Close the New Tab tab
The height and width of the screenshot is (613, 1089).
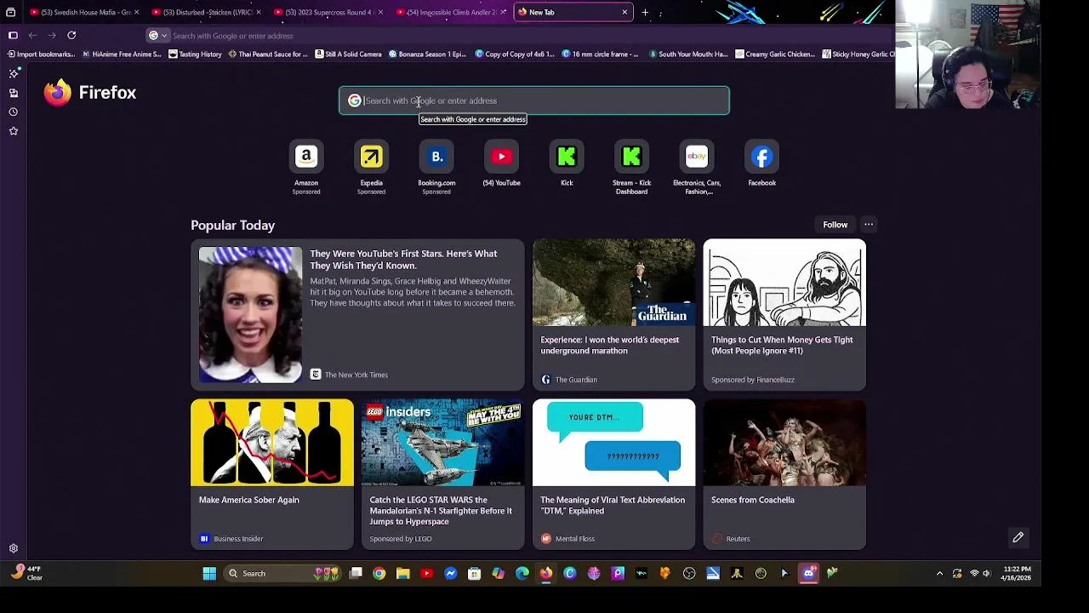click(x=624, y=13)
